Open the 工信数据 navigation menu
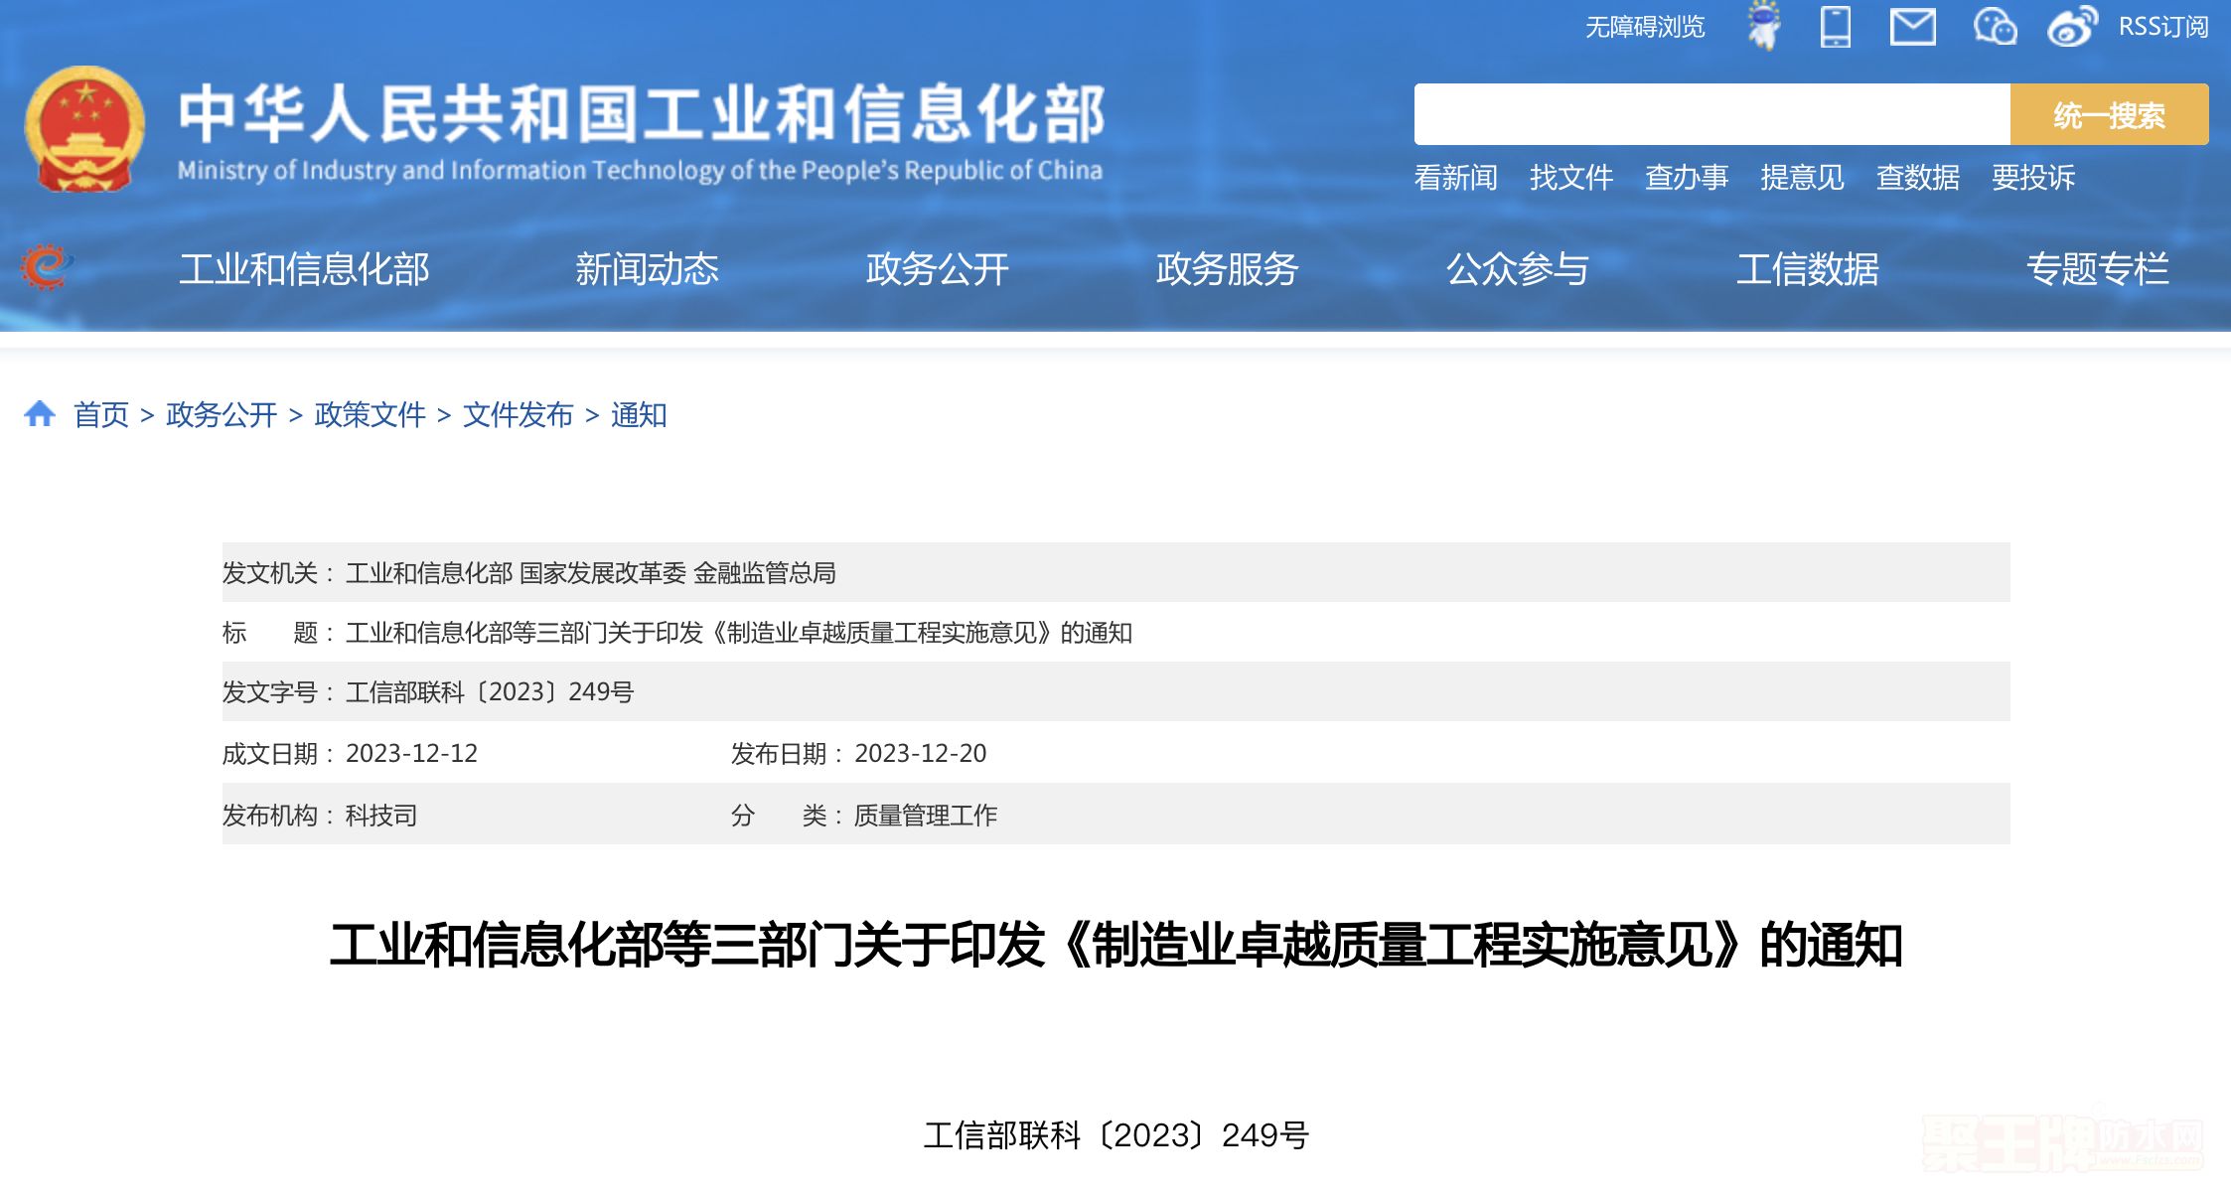The width and height of the screenshot is (2231, 1196). coord(1807,269)
